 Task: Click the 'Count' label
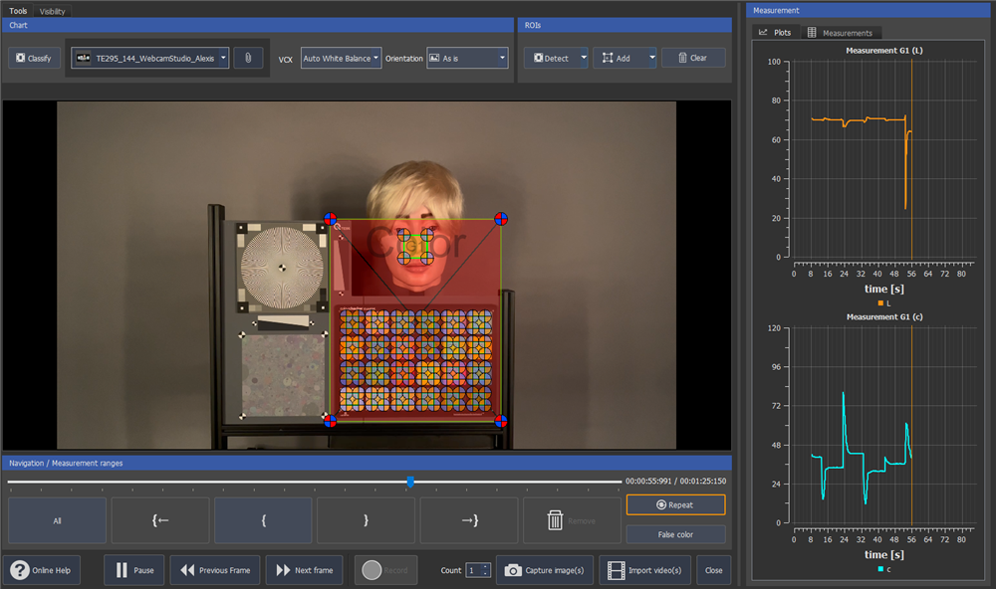(451, 571)
